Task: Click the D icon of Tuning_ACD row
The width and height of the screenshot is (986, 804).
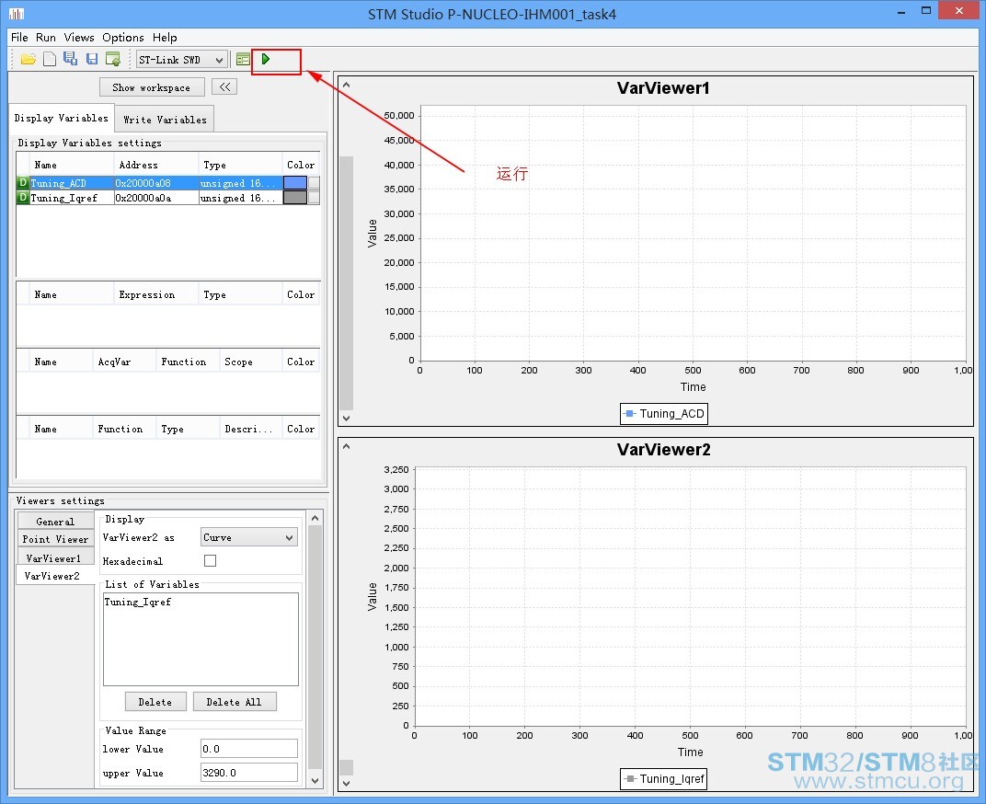Action: [23, 183]
